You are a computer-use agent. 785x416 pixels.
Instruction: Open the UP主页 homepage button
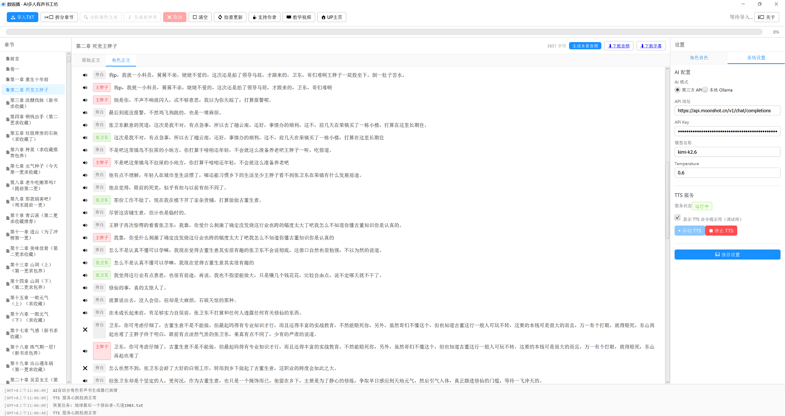pos(332,17)
